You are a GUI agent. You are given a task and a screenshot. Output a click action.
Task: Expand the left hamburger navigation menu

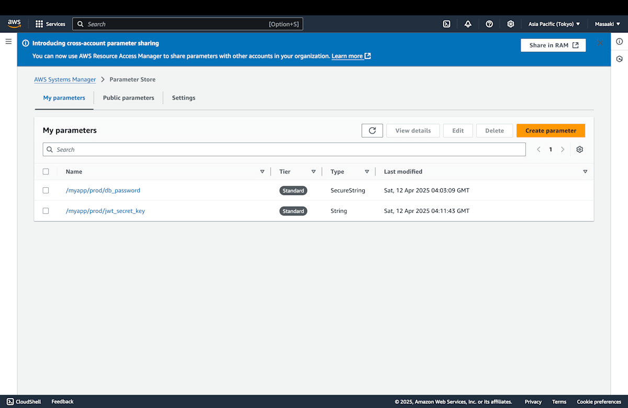point(8,41)
